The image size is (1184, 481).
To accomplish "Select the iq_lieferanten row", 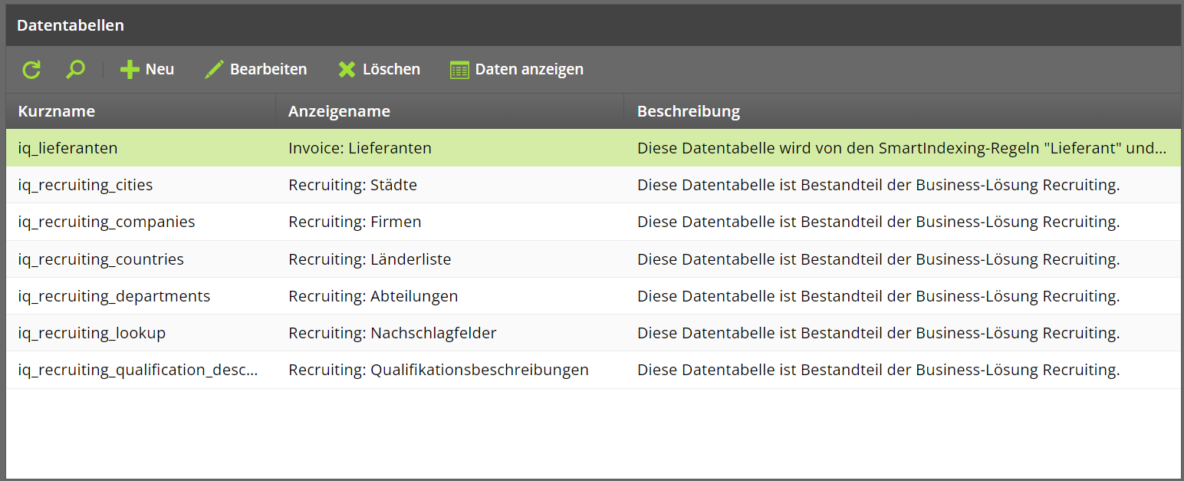I will 594,148.
